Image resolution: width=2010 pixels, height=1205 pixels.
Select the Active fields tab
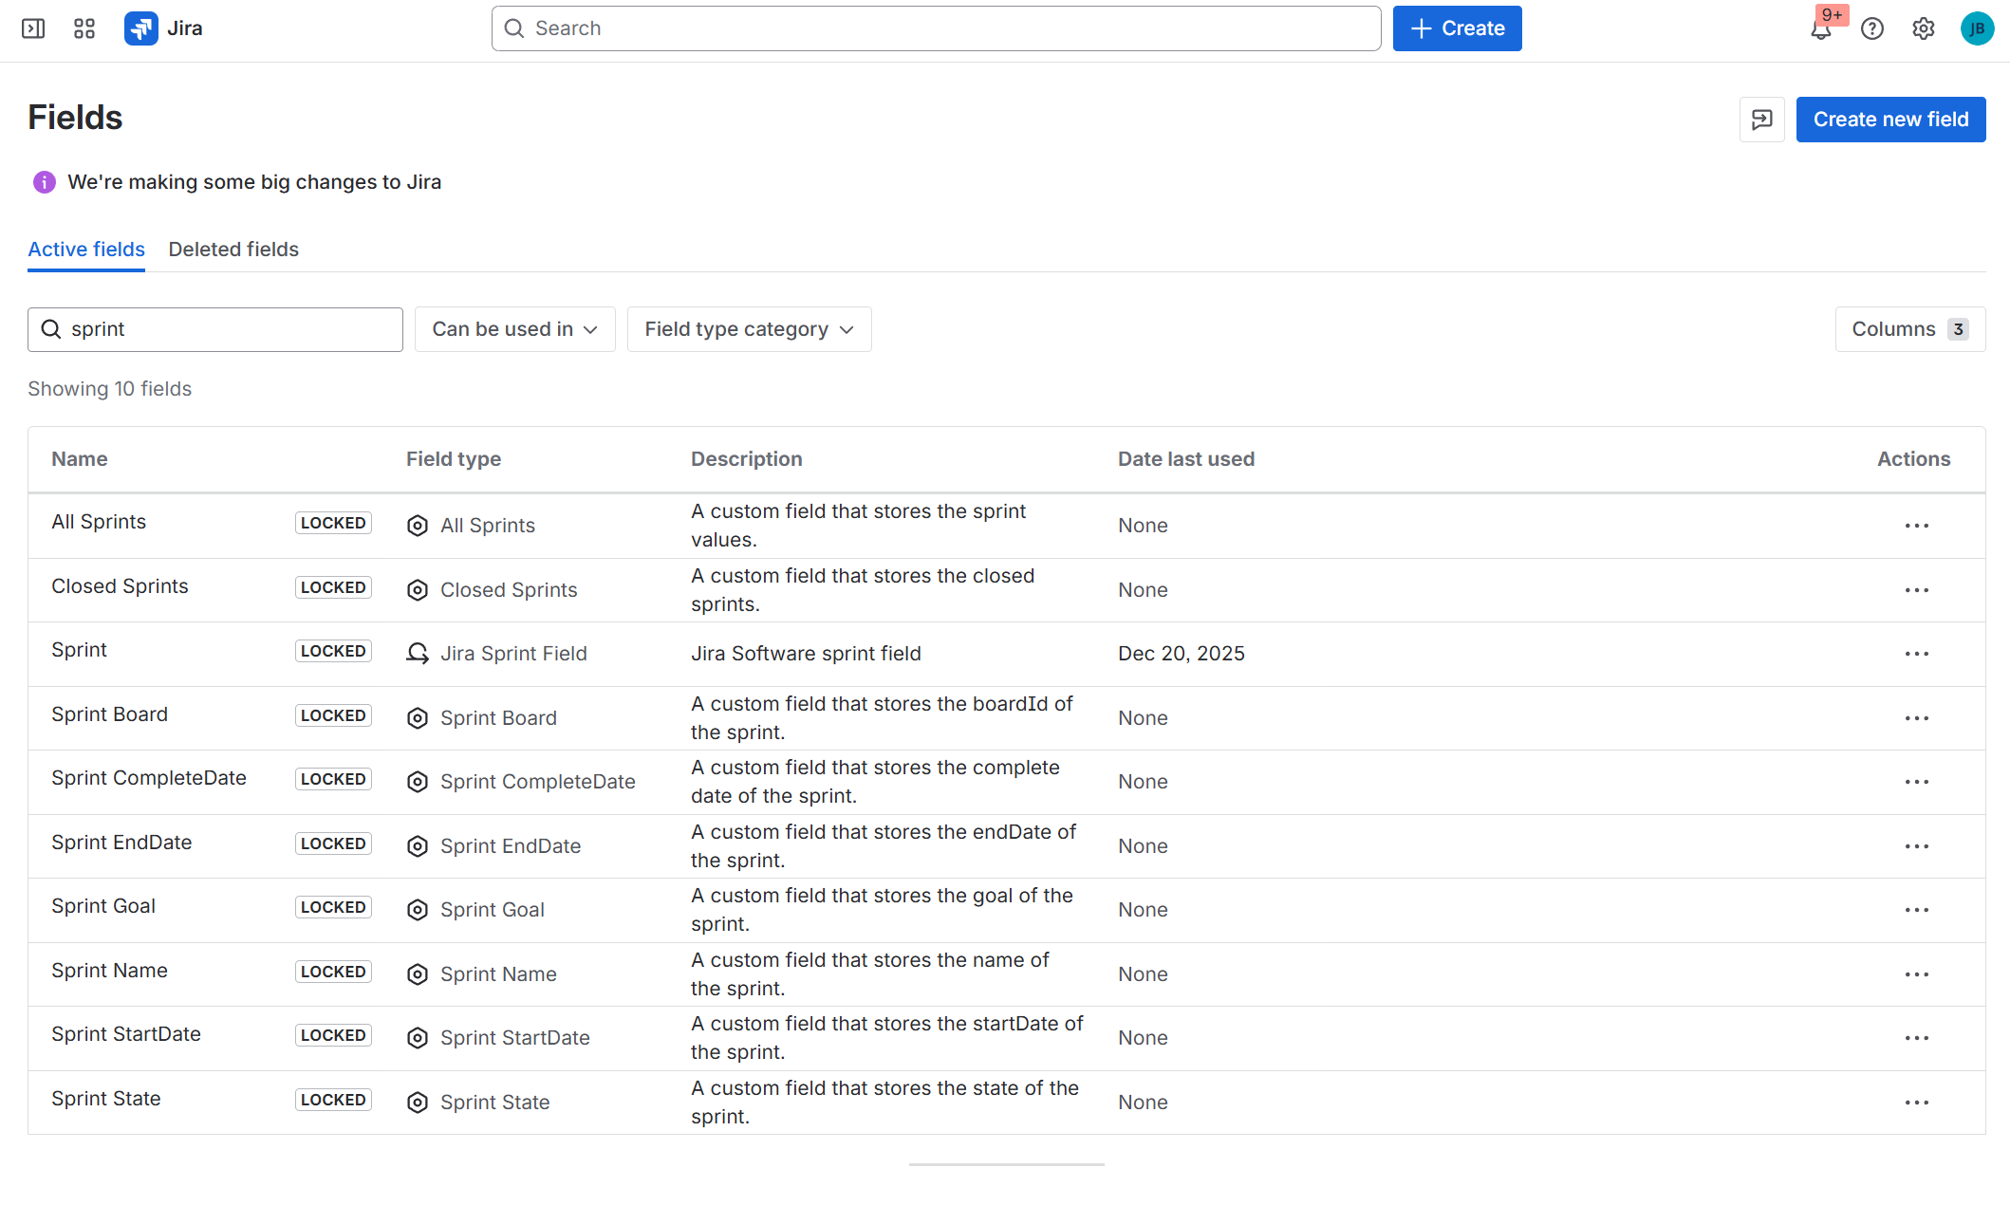pyautogui.click(x=86, y=250)
